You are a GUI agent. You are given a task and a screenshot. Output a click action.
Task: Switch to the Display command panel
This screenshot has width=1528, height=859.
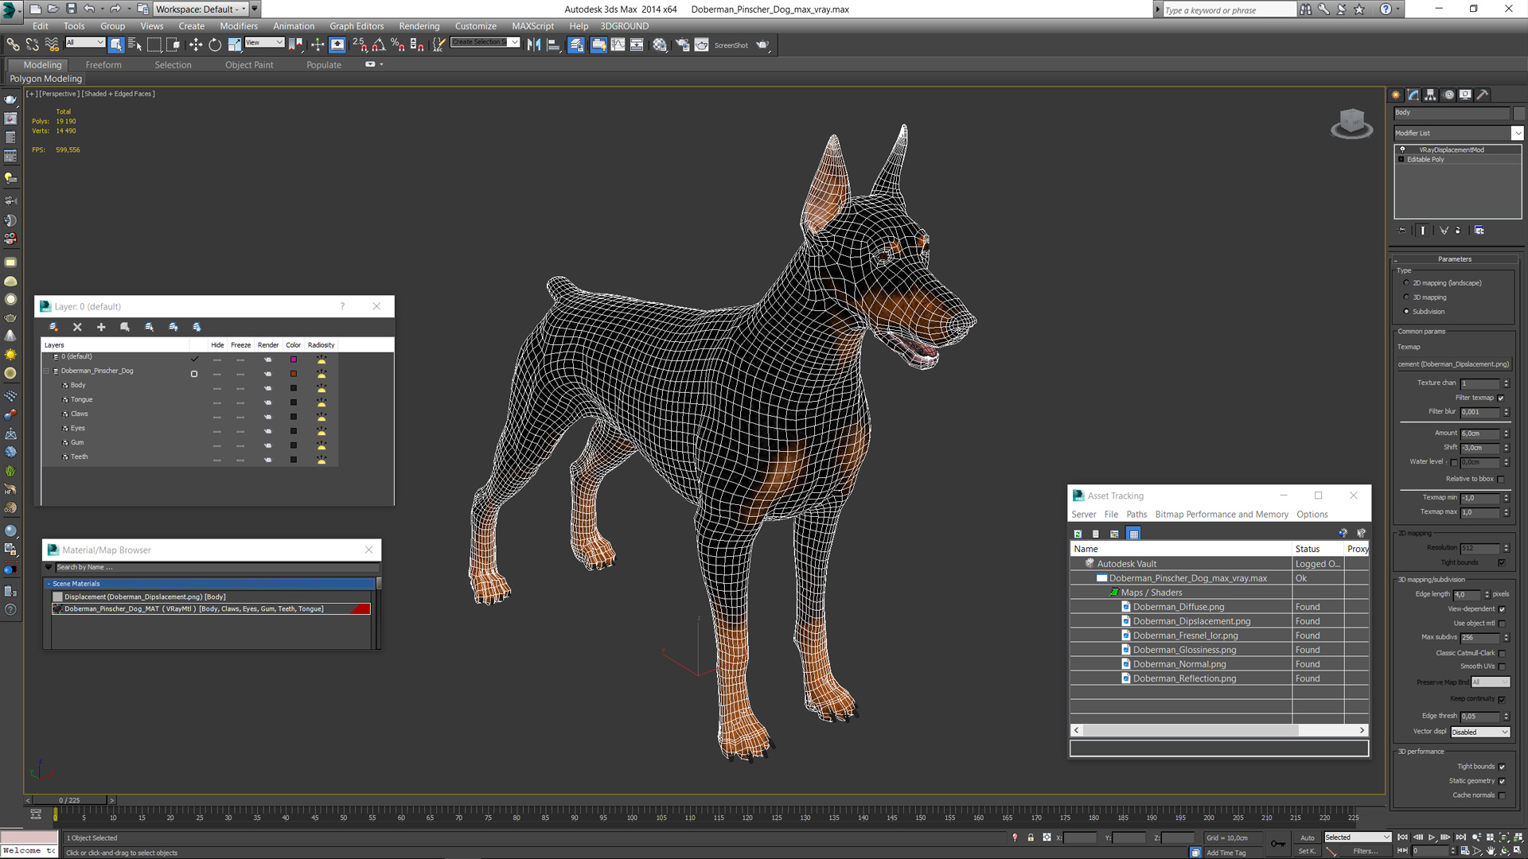[1465, 95]
